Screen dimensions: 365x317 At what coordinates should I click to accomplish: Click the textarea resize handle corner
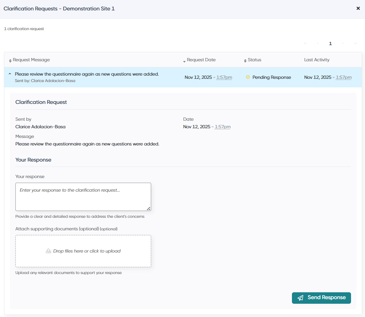(x=149, y=208)
